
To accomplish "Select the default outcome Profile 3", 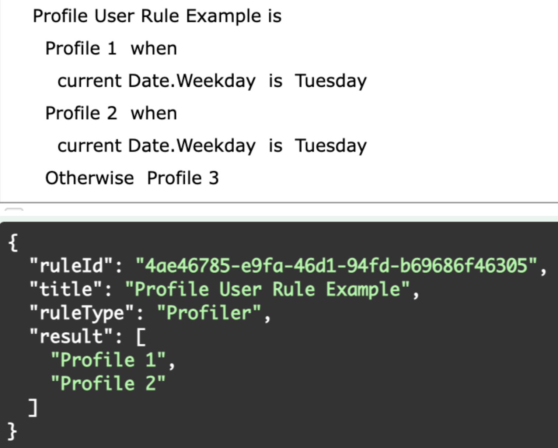I will coord(183,178).
